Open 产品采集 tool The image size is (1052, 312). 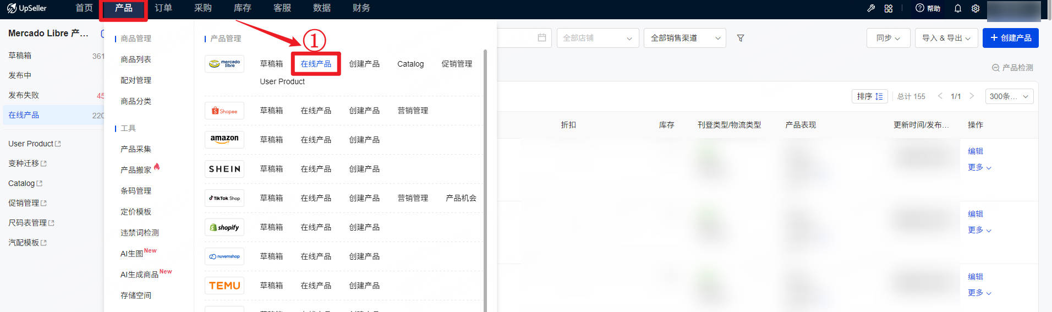pos(136,149)
